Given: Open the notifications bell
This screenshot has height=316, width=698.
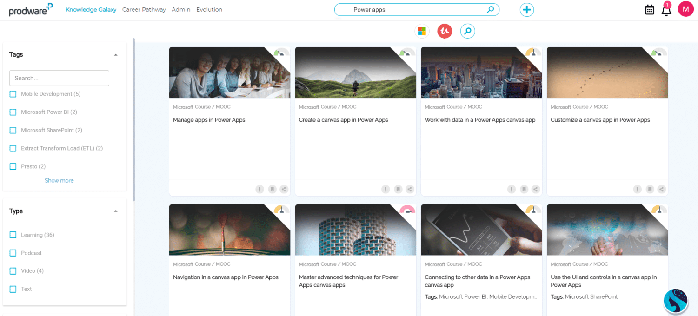Looking at the screenshot, I should (x=666, y=10).
